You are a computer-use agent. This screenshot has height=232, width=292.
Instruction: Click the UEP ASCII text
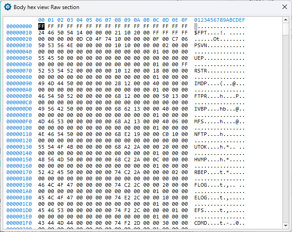199,58
